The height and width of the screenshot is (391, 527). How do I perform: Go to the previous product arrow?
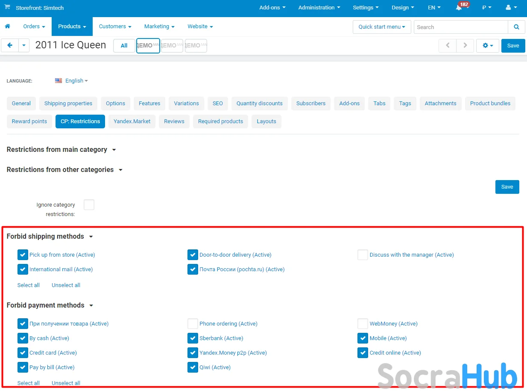tap(448, 46)
